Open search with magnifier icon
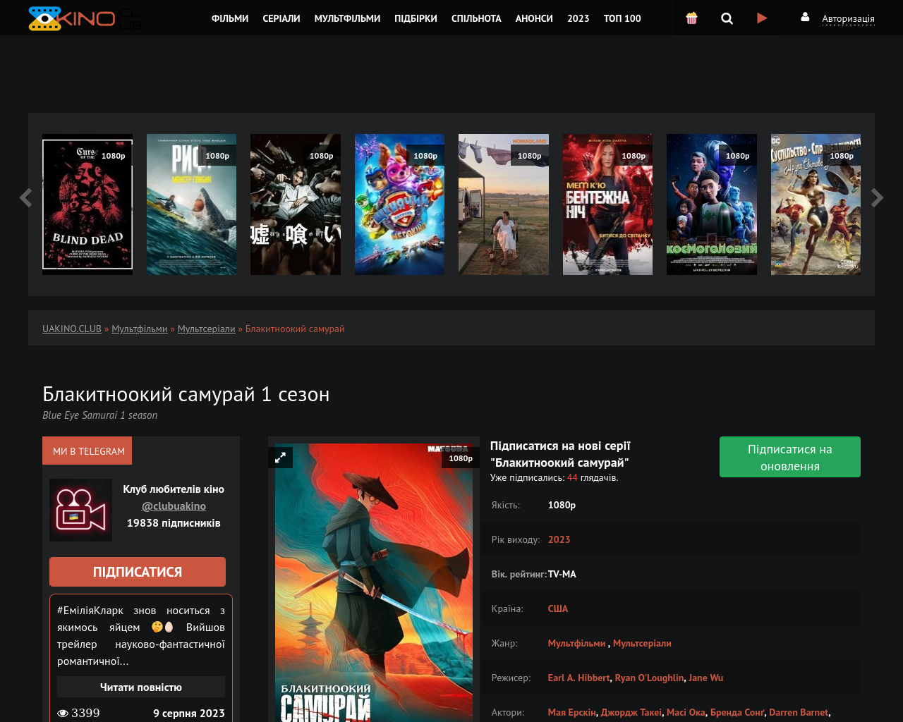This screenshot has width=903, height=722. click(727, 18)
